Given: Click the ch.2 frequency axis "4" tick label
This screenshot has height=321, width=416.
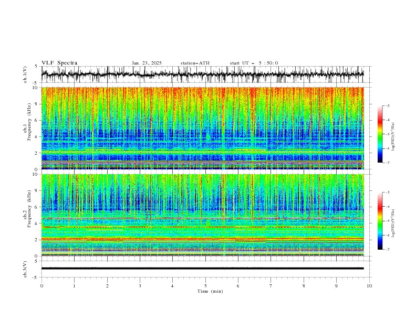Looking at the screenshot, I should (x=37, y=223).
